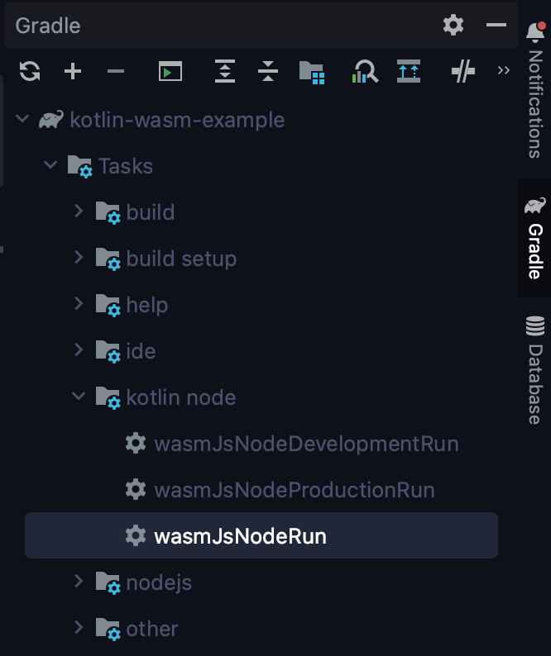Collapse the Tasks folder
The width and height of the screenshot is (551, 656).
tap(50, 164)
